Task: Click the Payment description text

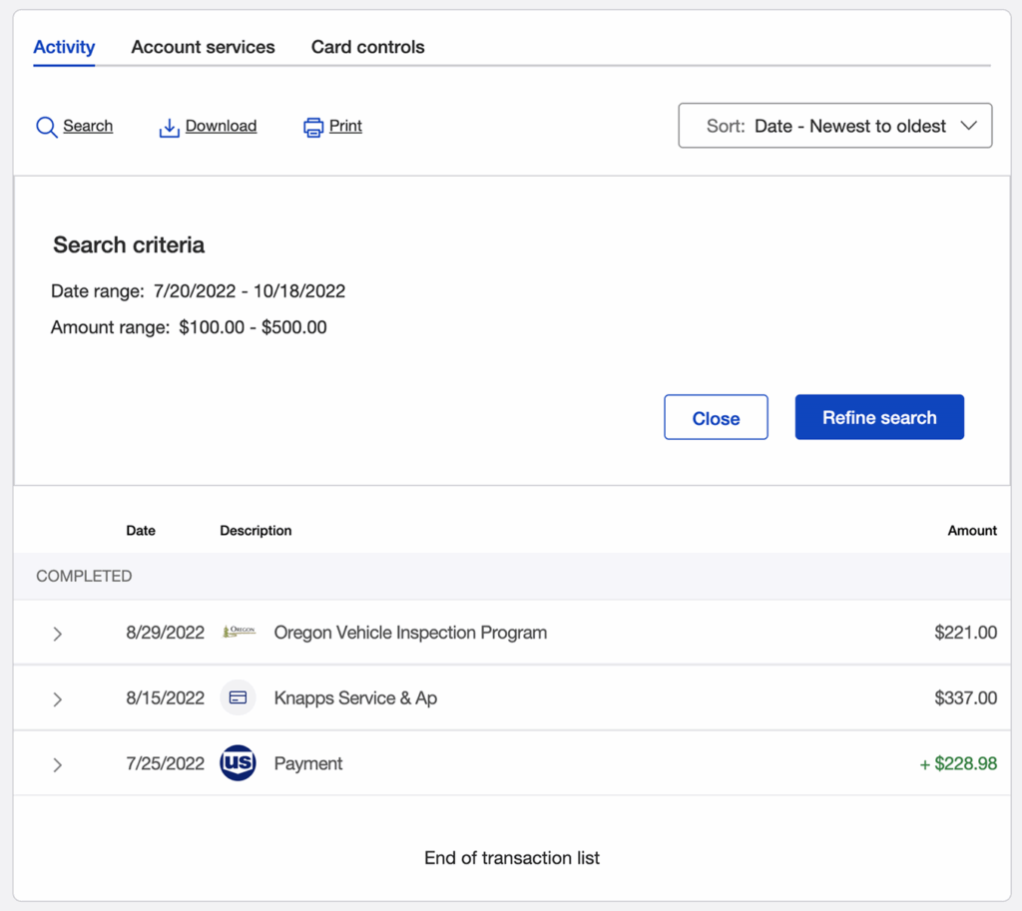Action: pyautogui.click(x=307, y=763)
